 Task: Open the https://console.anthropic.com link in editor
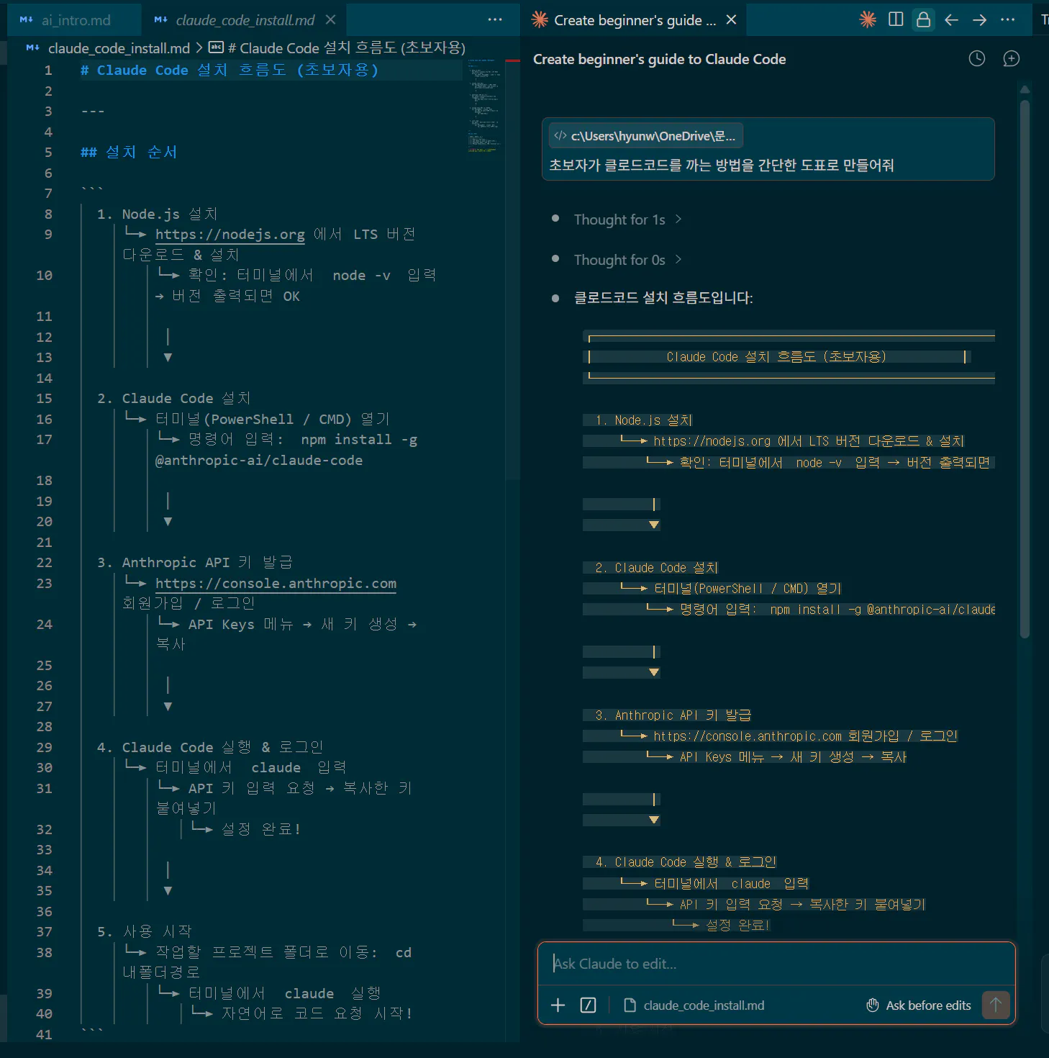click(x=276, y=584)
